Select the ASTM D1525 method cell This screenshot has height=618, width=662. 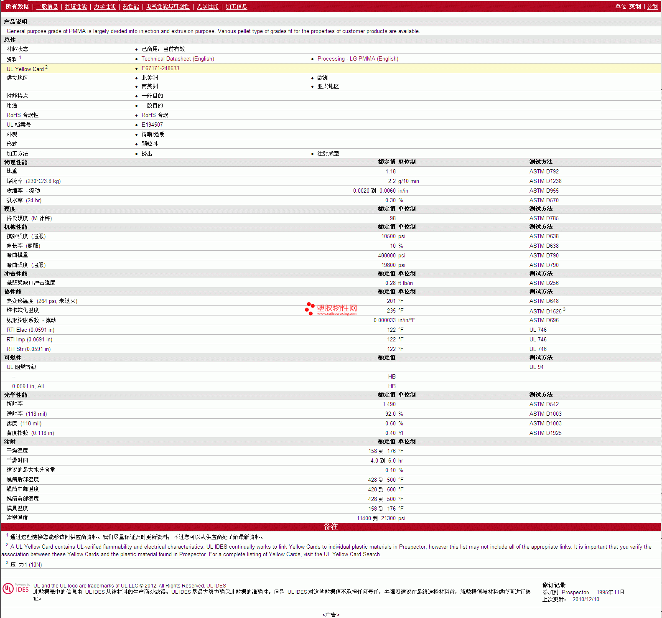click(545, 311)
